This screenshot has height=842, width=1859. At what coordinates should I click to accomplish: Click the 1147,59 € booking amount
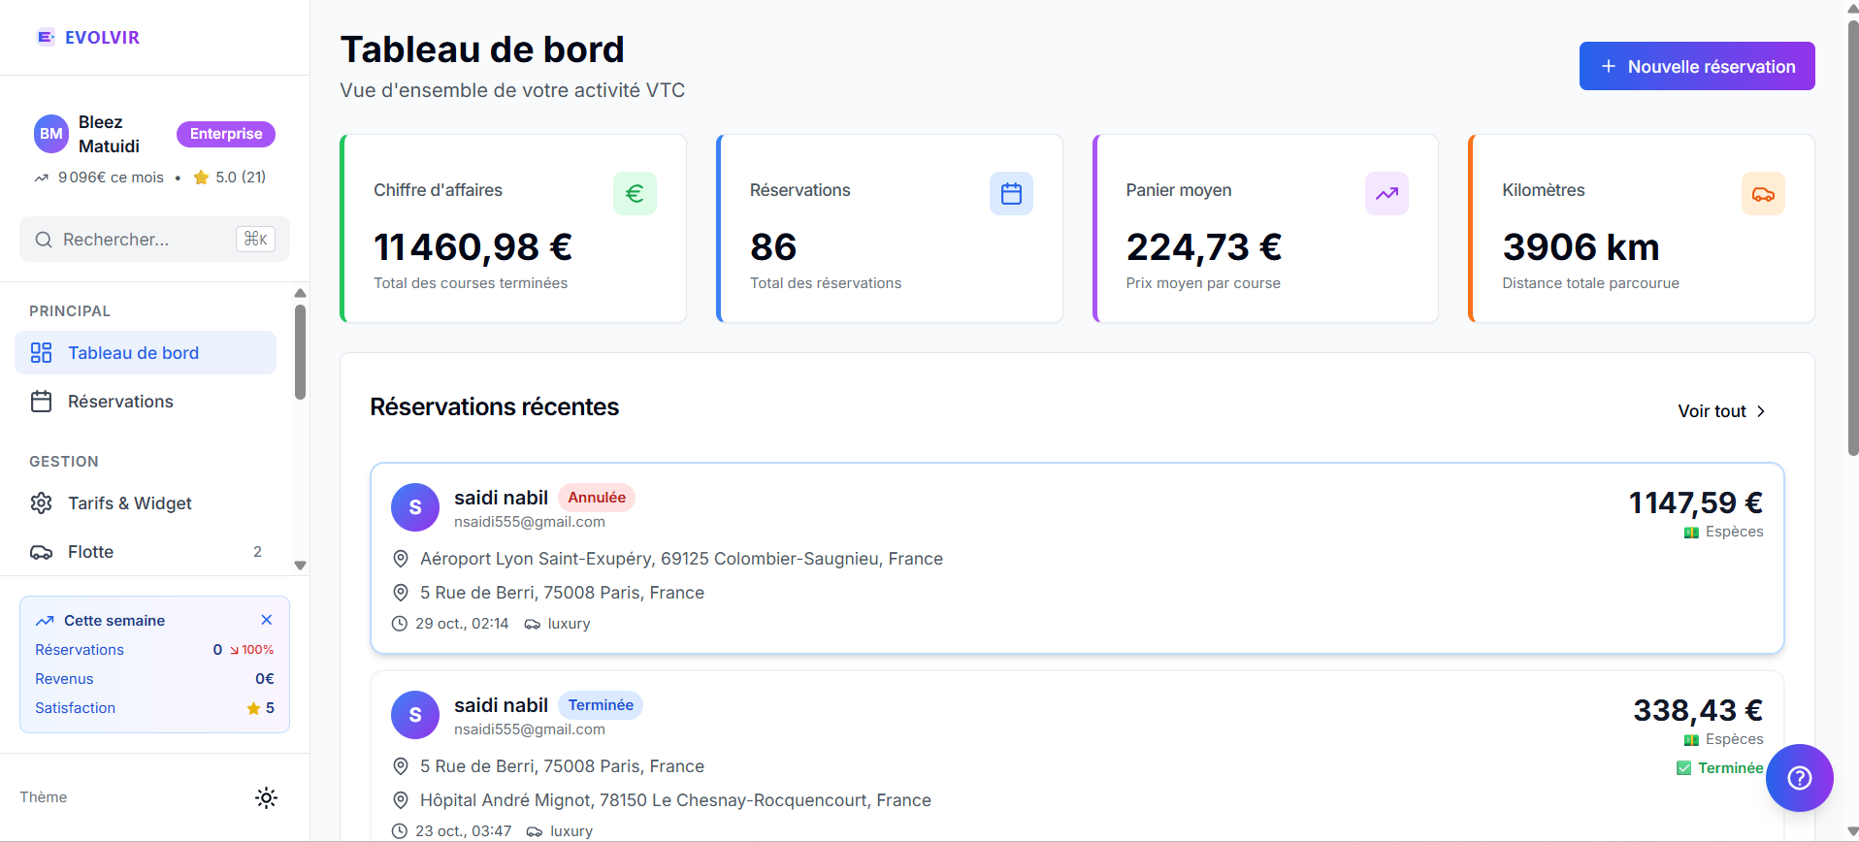pos(1696,502)
